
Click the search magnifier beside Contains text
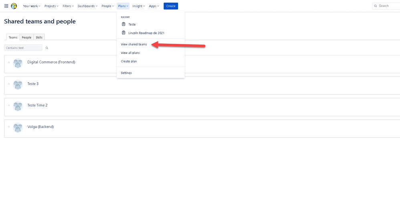47,48
